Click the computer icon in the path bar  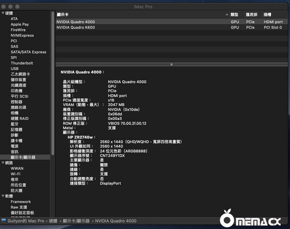tap(3, 221)
